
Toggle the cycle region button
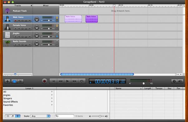82,81
